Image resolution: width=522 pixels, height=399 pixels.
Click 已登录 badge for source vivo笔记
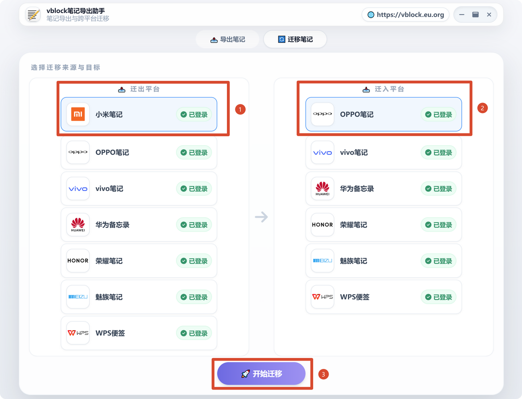pos(194,189)
